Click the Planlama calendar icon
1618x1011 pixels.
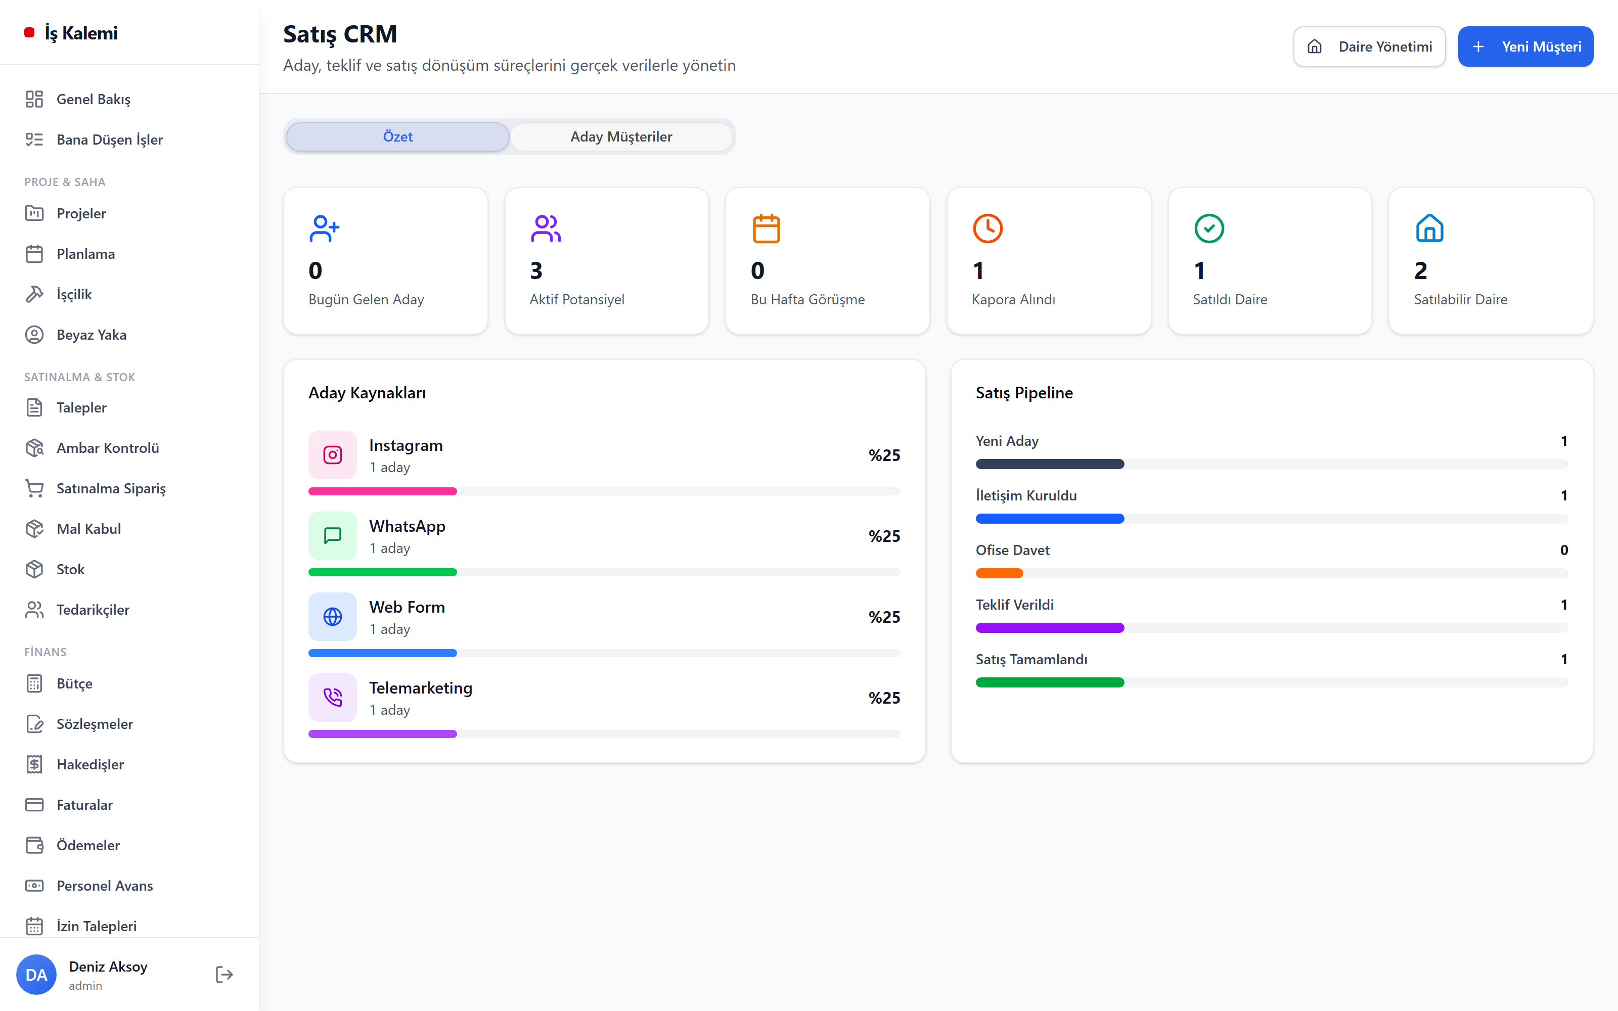[34, 253]
